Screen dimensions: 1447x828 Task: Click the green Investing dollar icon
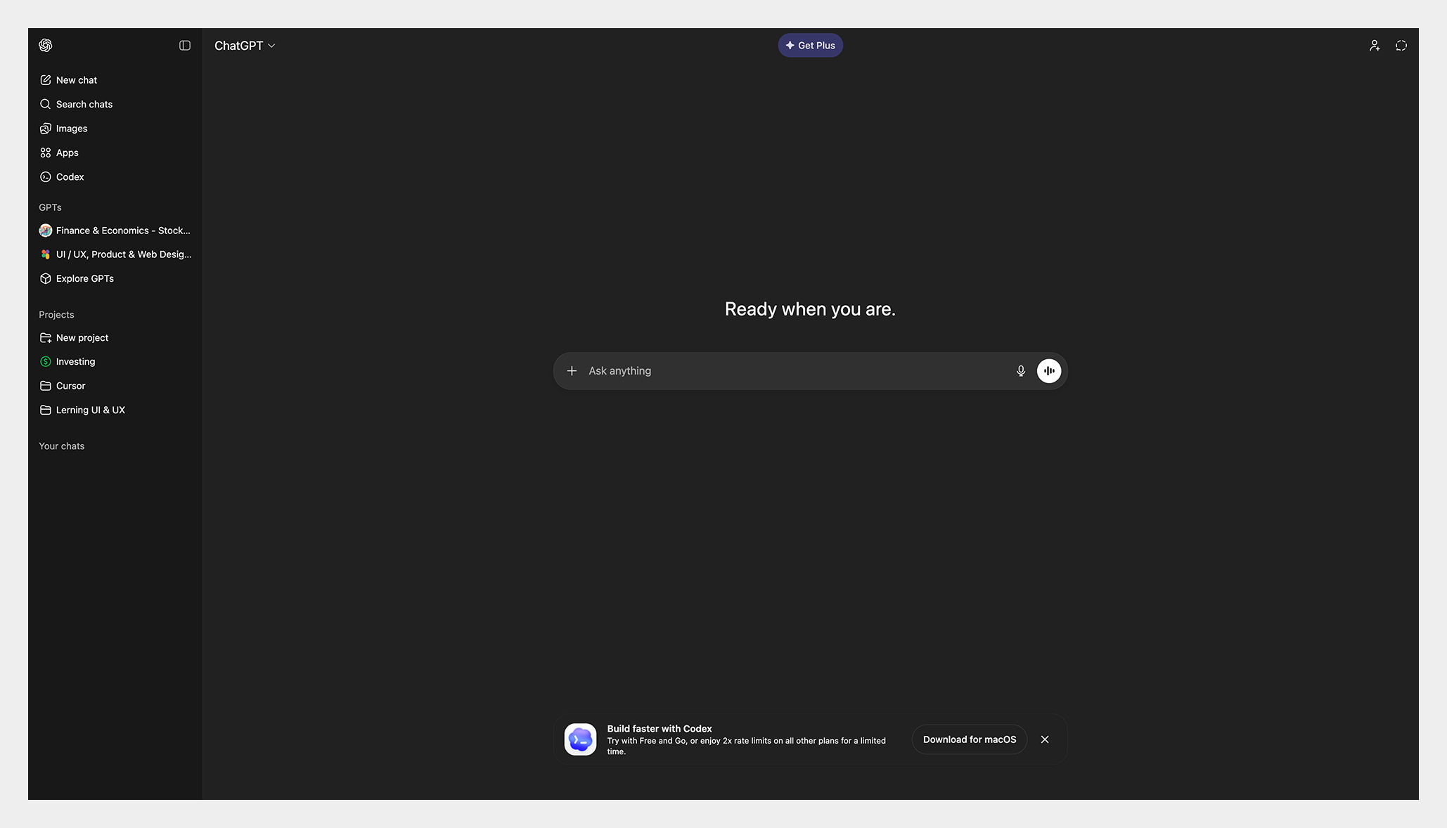[46, 362]
